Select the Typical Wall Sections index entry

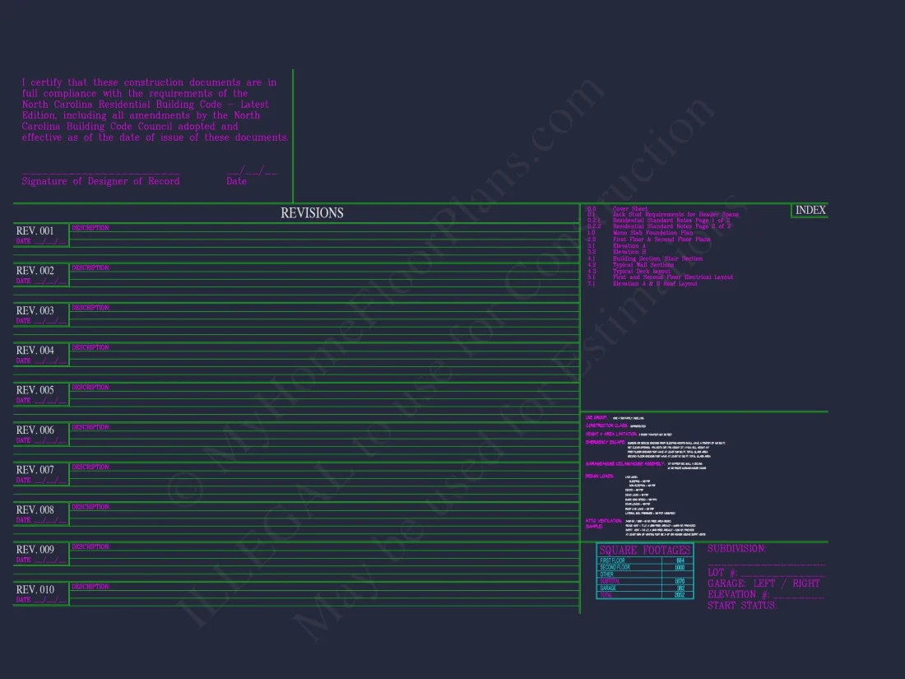pos(643,265)
